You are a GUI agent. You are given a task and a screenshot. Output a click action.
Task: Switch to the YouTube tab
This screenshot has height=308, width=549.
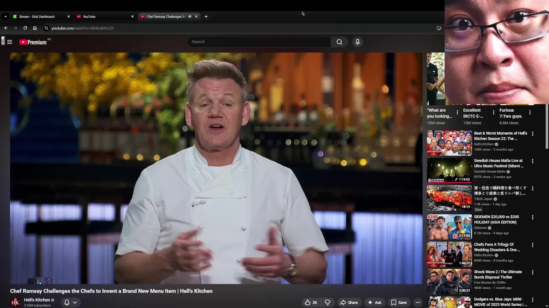click(x=105, y=17)
